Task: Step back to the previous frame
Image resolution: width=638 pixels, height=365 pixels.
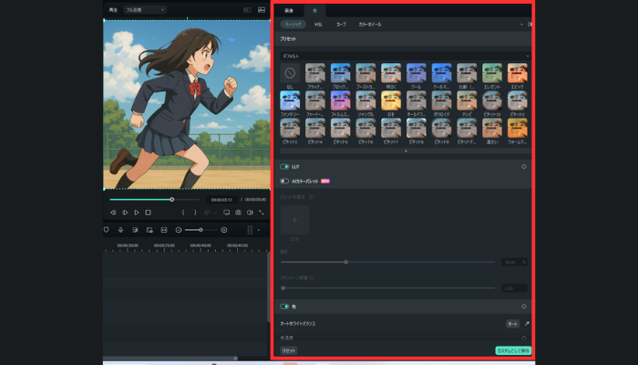Action: (x=113, y=213)
